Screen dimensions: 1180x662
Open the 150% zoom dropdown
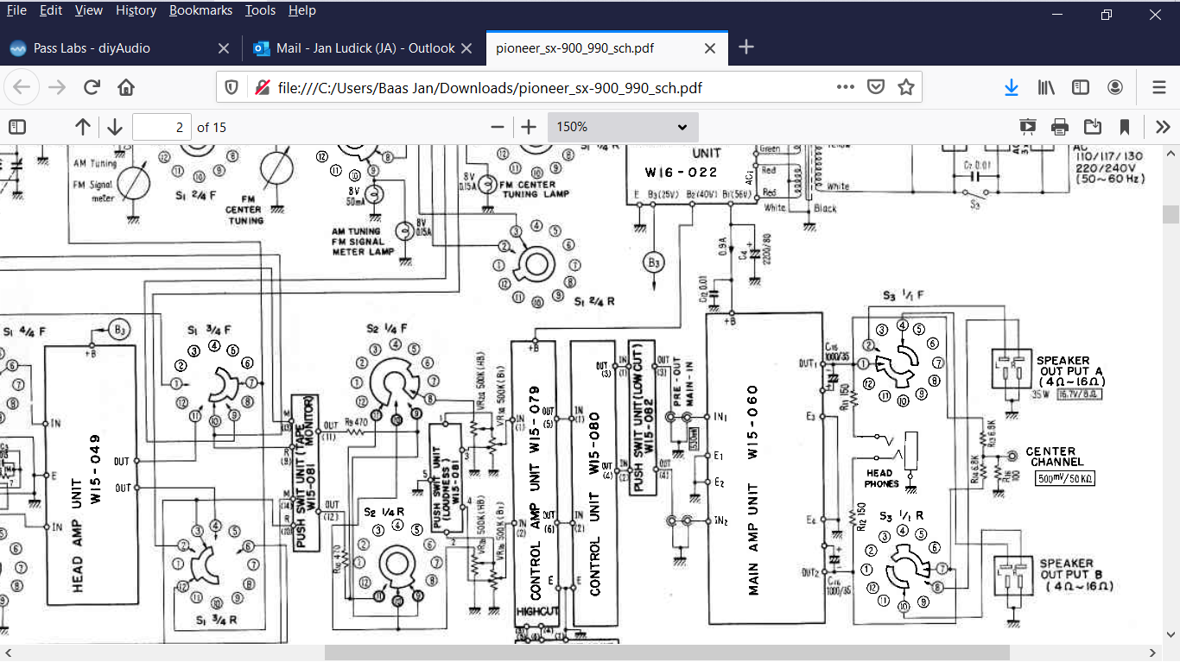tap(623, 127)
